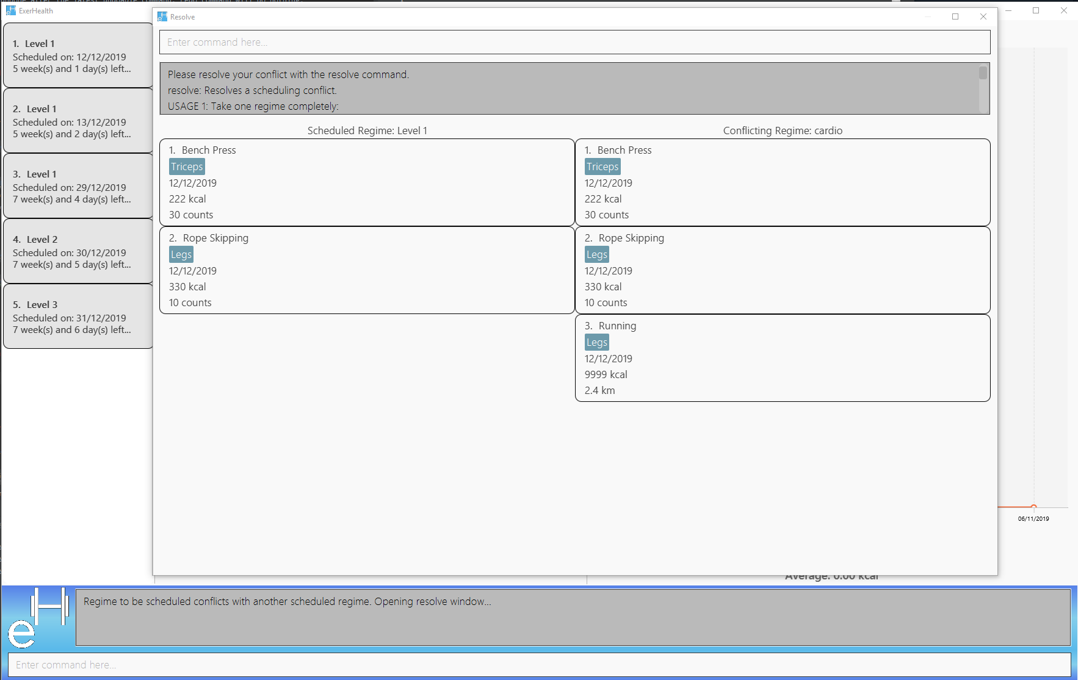Select schedule item 5 Level 3
The height and width of the screenshot is (680, 1078).
point(78,317)
